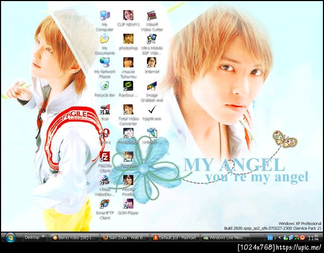This screenshot has height=253, width=324.
Task: Launch FileZilla Client shortcut
Action: tap(105, 156)
